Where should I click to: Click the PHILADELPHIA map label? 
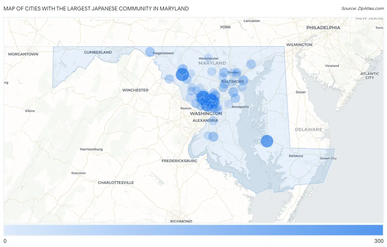(323, 28)
